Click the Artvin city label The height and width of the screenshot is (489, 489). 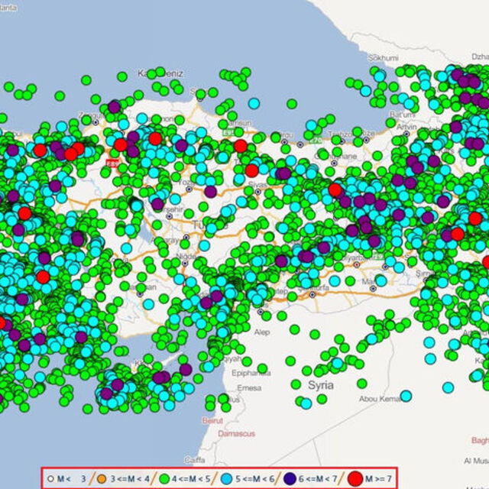click(406, 127)
